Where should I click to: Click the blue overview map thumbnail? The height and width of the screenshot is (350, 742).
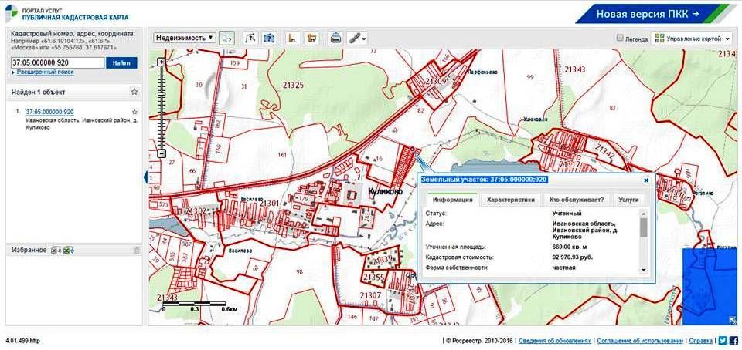[x=710, y=286]
